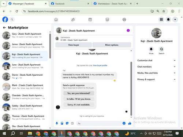Open the Chrome profile avatar icon
The height and width of the screenshot is (137, 183).
tap(172, 11)
